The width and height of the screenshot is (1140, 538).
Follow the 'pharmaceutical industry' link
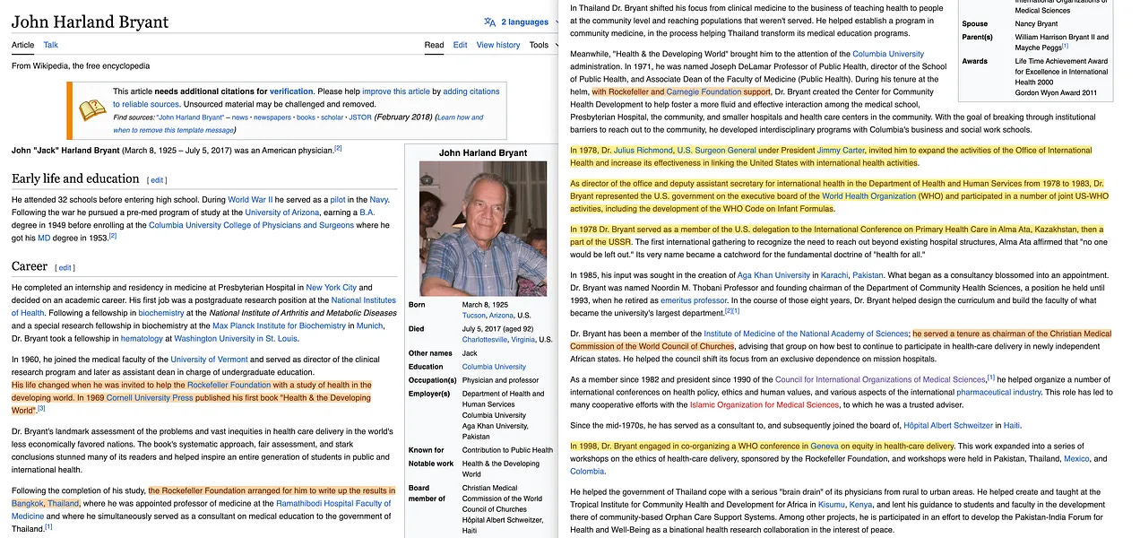[x=998, y=392]
